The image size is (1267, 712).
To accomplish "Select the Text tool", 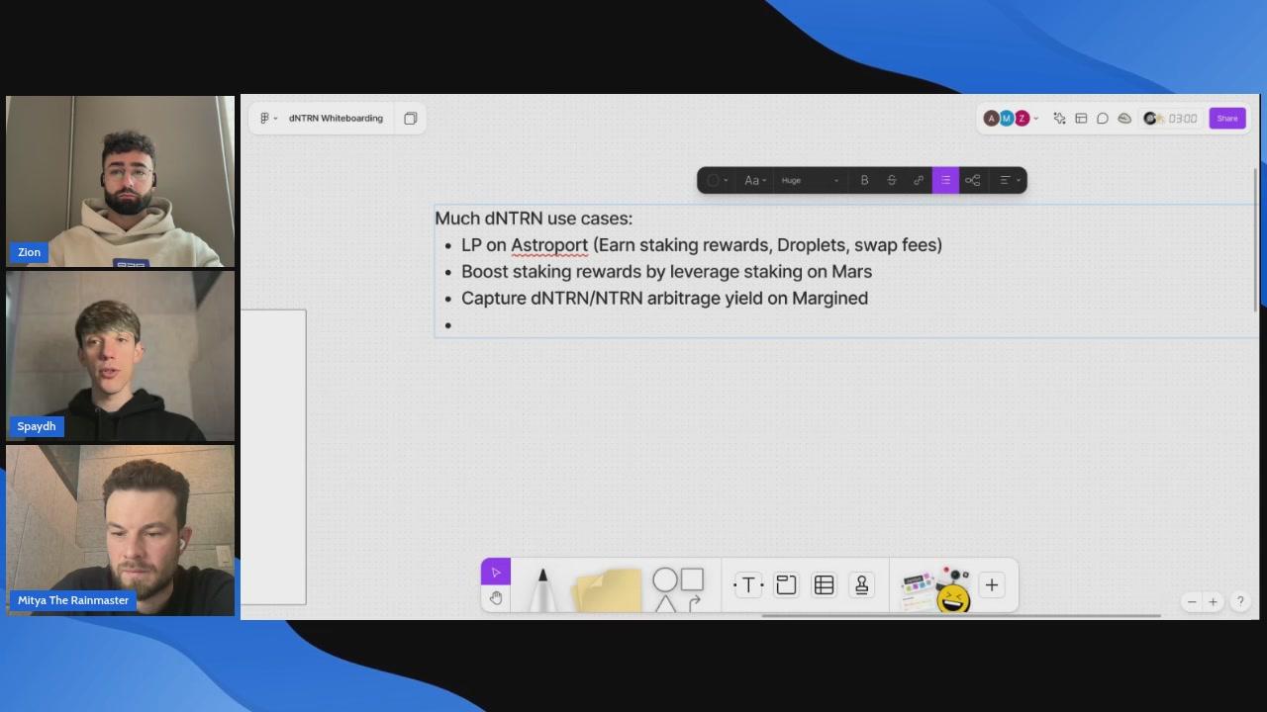I will pyautogui.click(x=748, y=585).
